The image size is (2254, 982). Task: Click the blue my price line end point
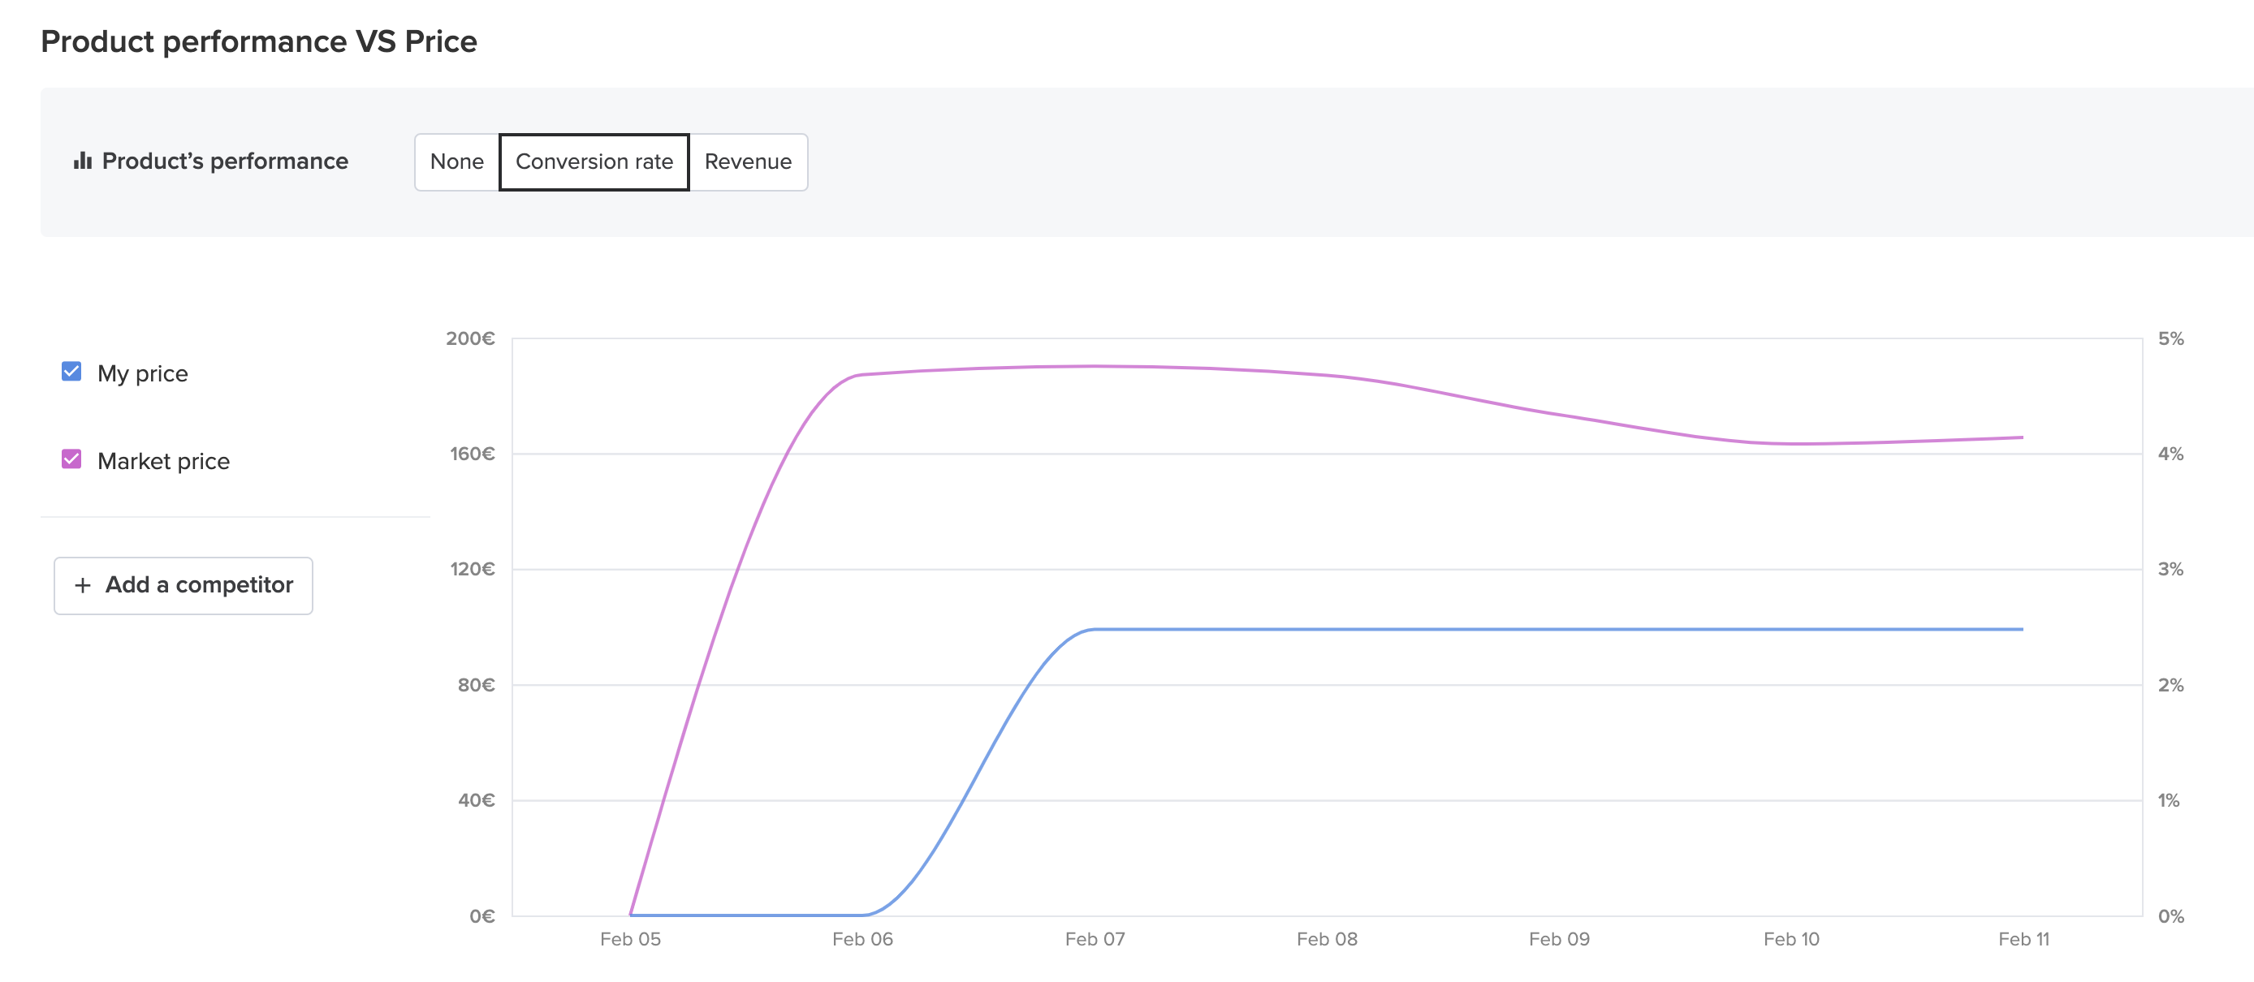coord(2022,629)
